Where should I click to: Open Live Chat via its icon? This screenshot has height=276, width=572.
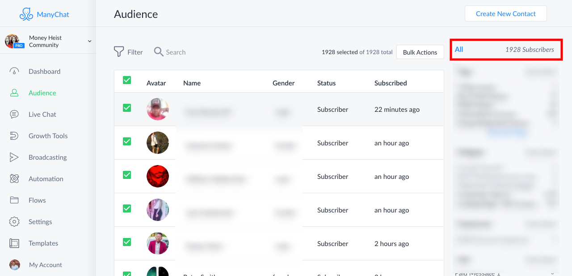coord(14,115)
